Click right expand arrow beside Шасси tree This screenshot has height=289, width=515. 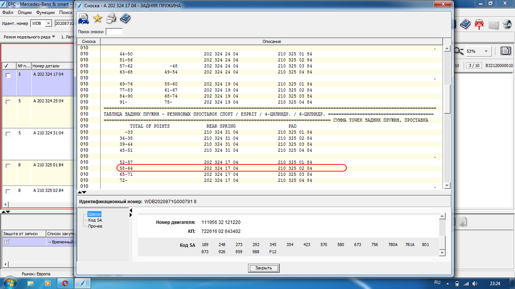(130, 216)
